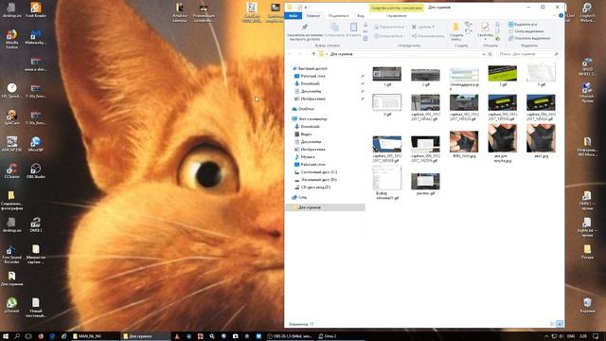606x341 pixels.
Task: Open the Windows Start menu
Action: coord(6,336)
